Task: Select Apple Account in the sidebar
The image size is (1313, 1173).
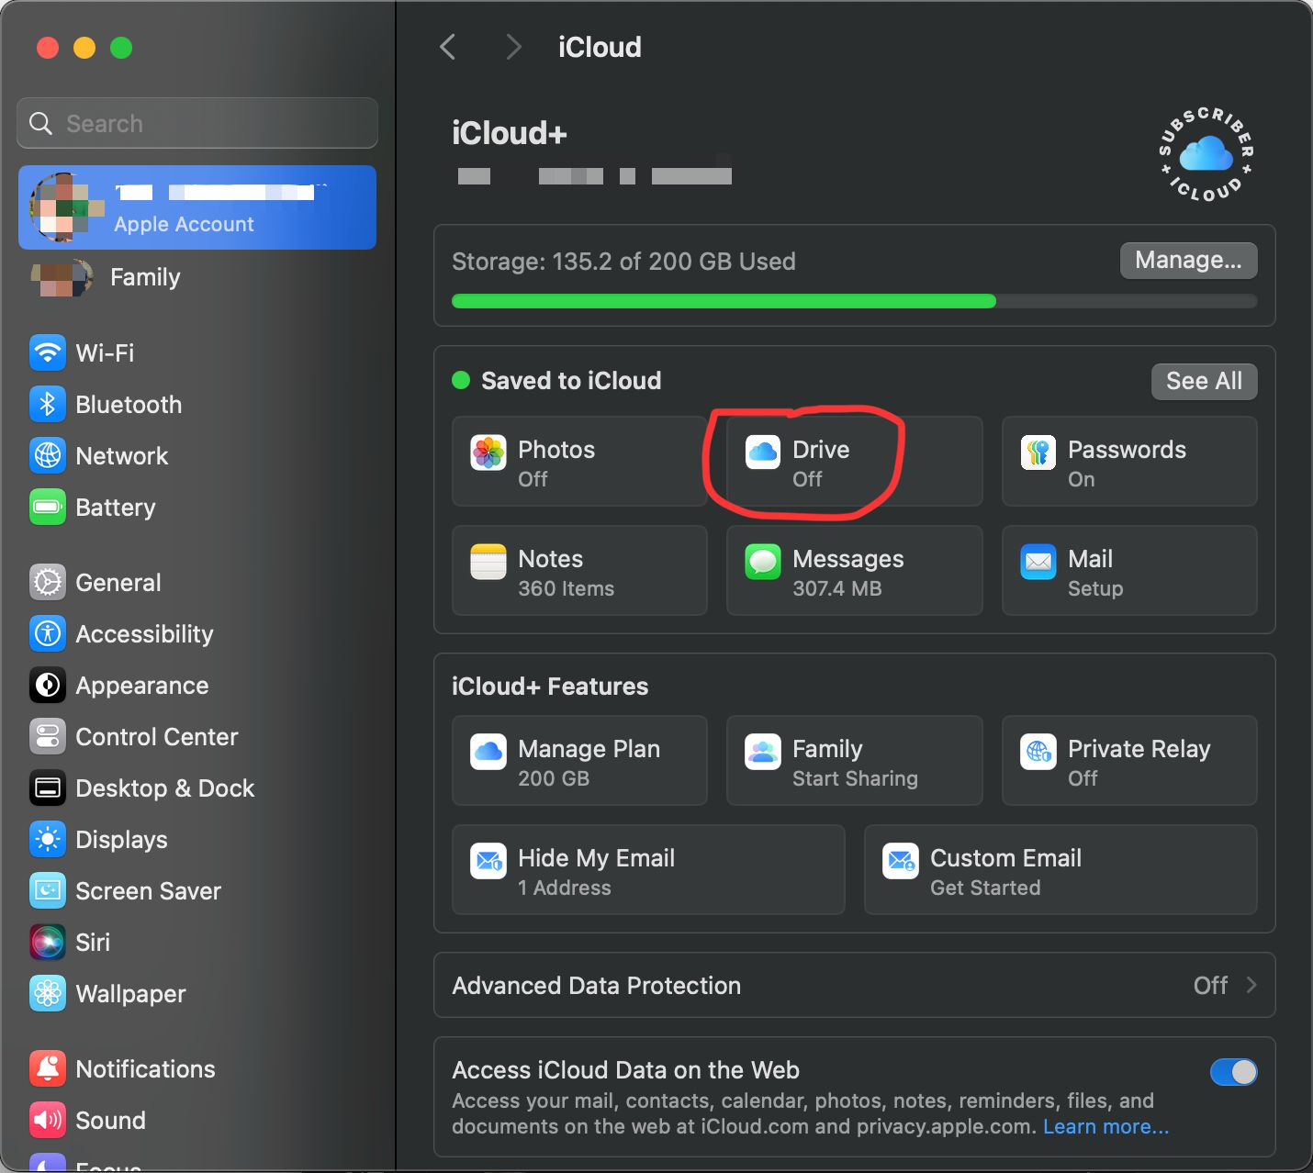Action: pyautogui.click(x=197, y=207)
